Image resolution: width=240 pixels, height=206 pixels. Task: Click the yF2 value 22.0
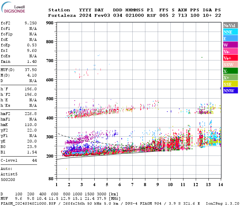pos(32,130)
